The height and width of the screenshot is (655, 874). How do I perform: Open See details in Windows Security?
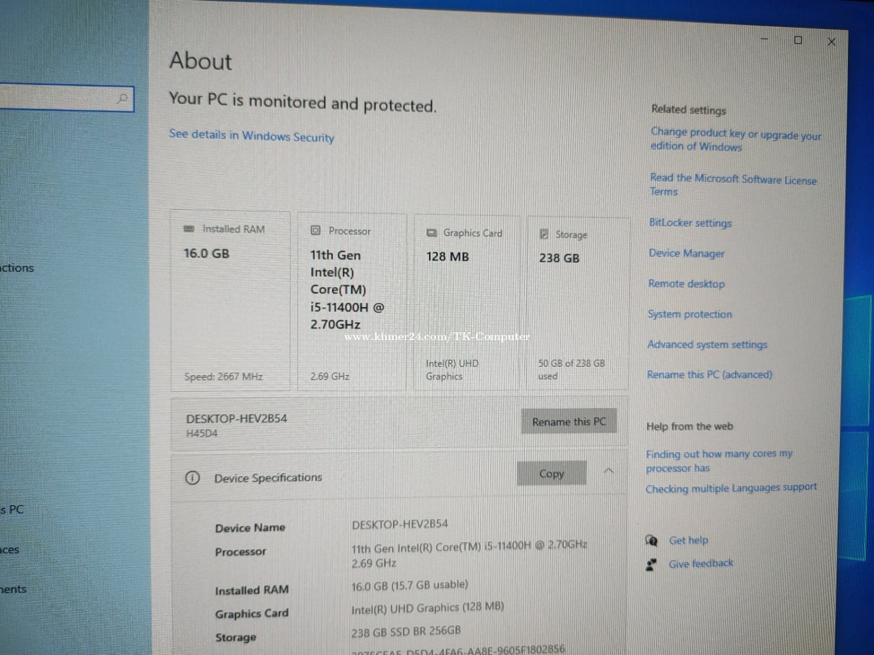(x=251, y=136)
